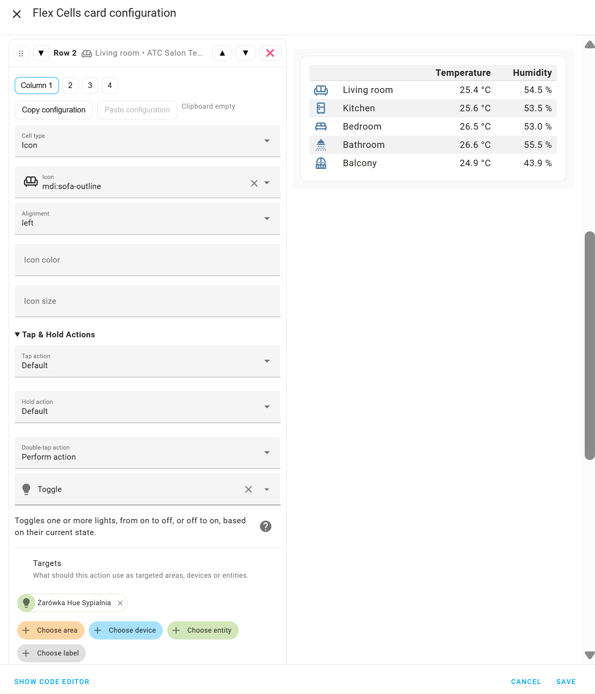Screen dimensions: 595x694
Task: Switch to the Column 3 tab
Action: (x=90, y=85)
